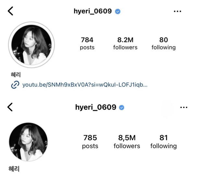Open the 784 posts count

(87, 43)
